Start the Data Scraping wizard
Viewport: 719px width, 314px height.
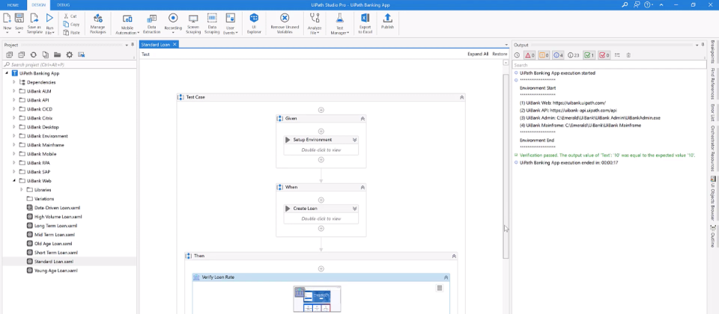tap(212, 24)
